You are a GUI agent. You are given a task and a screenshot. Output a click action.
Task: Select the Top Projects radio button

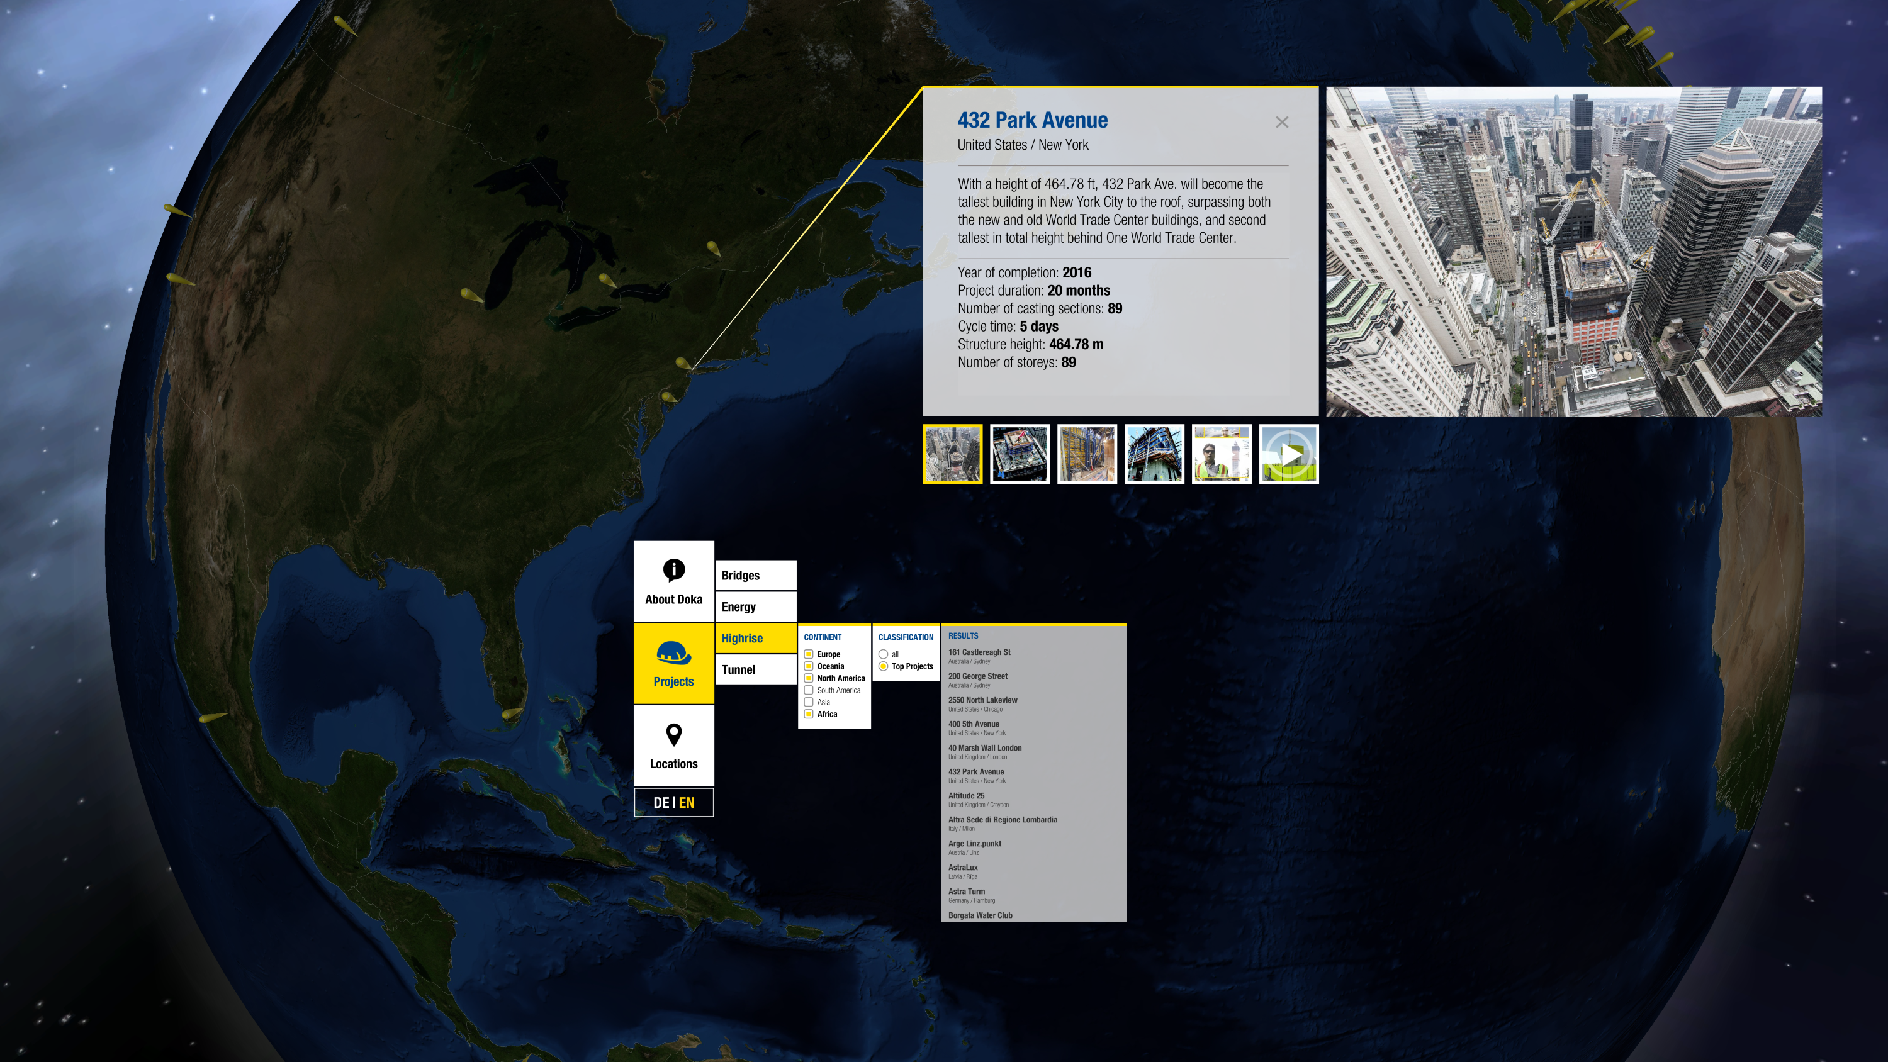pos(883,666)
